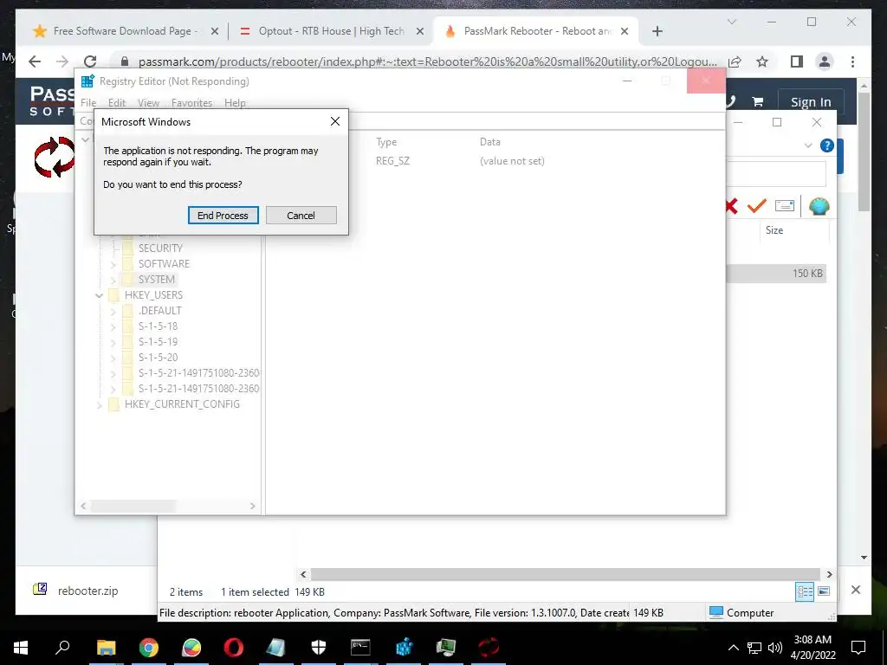Click End Process in the dialog
The width and height of the screenshot is (887, 665).
pyautogui.click(x=223, y=216)
